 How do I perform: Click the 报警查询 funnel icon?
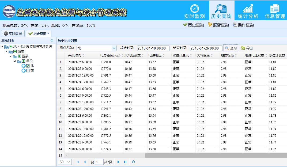pos(210,25)
